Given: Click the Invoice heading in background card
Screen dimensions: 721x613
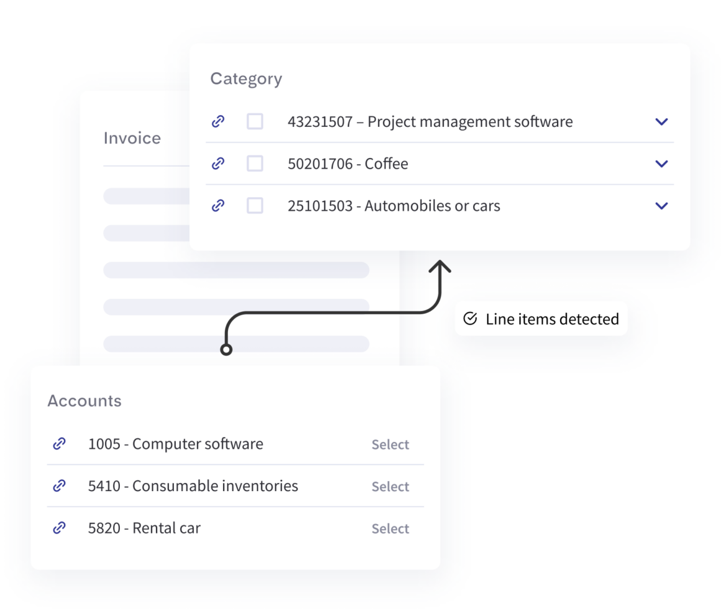Looking at the screenshot, I should [132, 138].
